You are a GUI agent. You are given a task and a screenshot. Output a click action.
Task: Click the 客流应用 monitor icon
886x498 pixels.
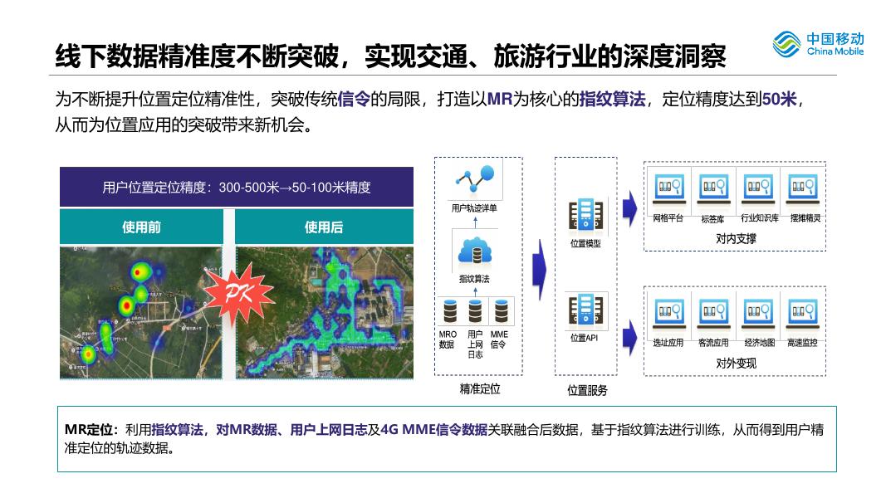point(713,314)
